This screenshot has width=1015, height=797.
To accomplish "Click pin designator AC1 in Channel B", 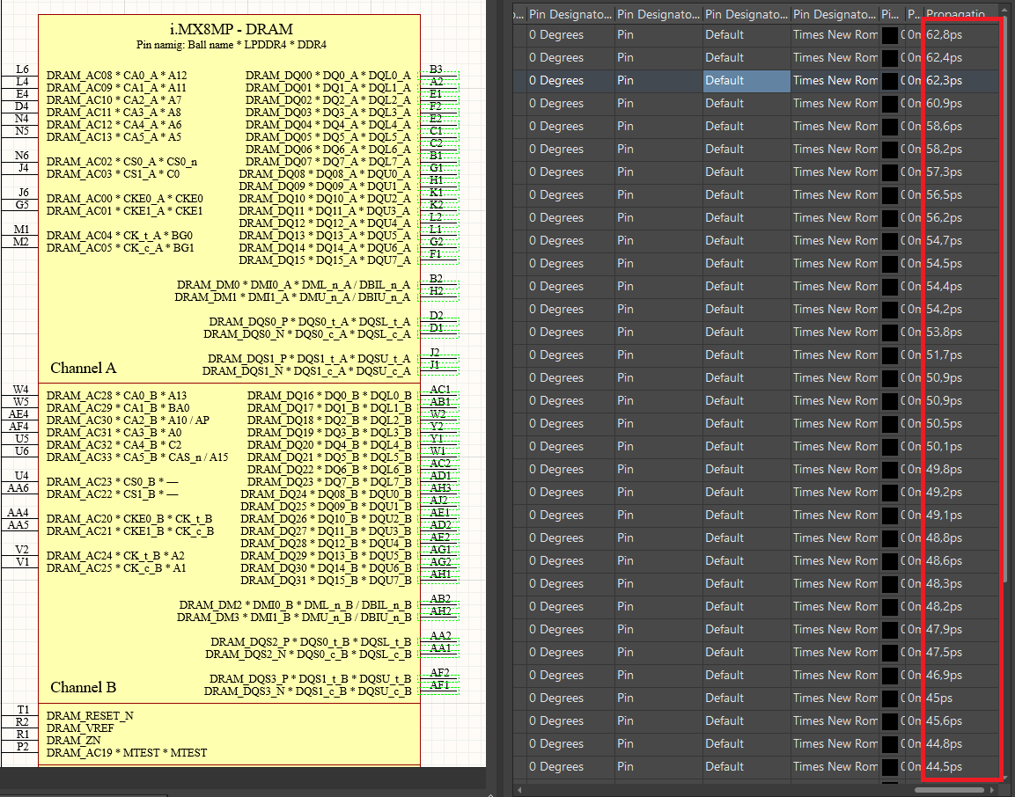I will (439, 388).
